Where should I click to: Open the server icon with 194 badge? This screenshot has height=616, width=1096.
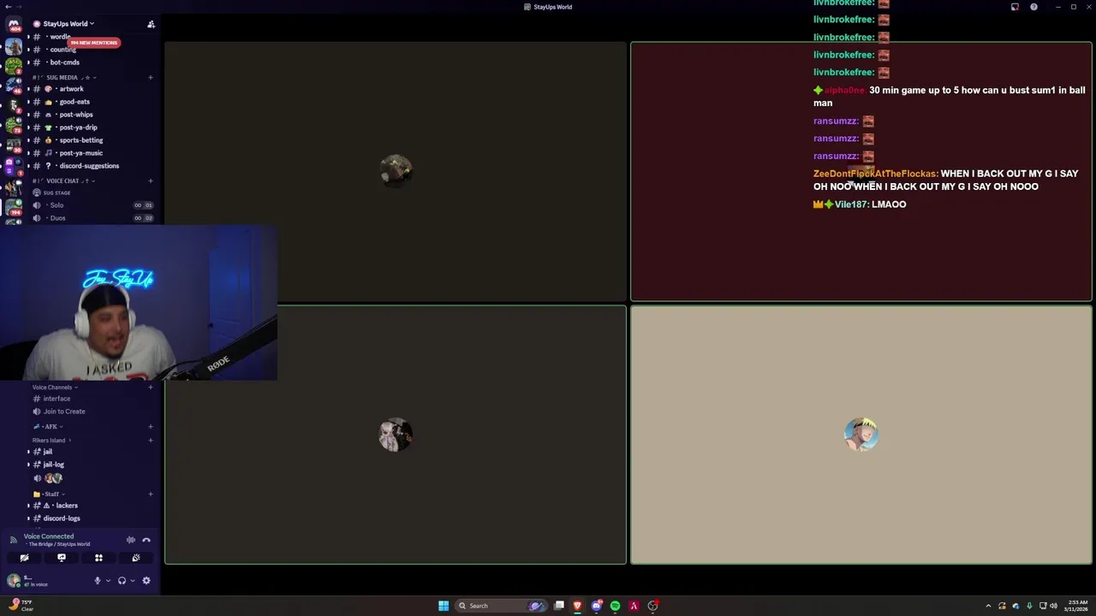[14, 207]
